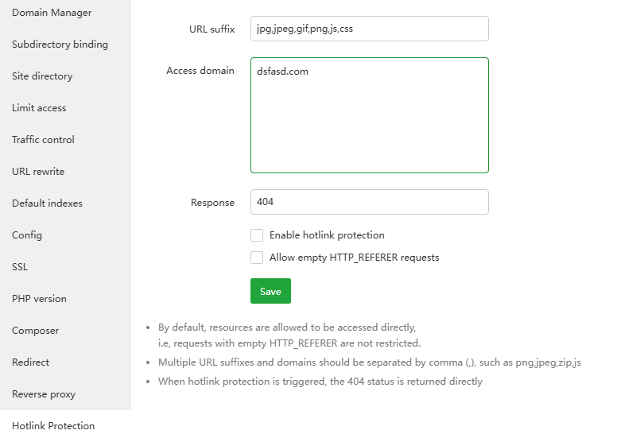644x438 pixels.
Task: Open Reverse proxy settings
Action: 44,394
